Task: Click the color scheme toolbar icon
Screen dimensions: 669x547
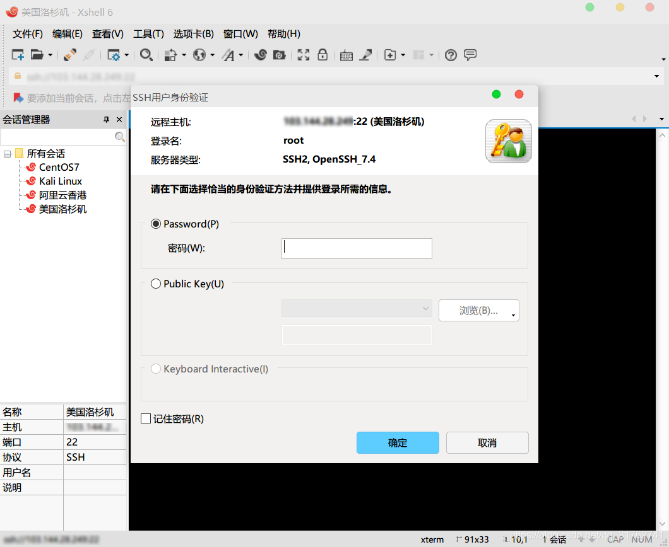Action: pos(170,55)
